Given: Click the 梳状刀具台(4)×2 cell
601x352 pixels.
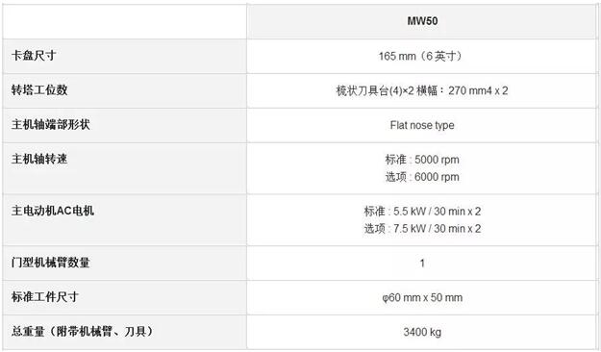Looking at the screenshot, I should point(422,90).
